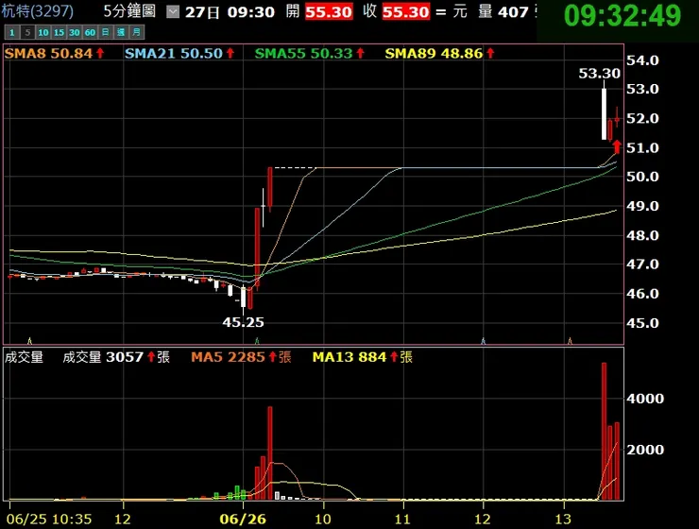Switch to the daily (日) chart

105,32
